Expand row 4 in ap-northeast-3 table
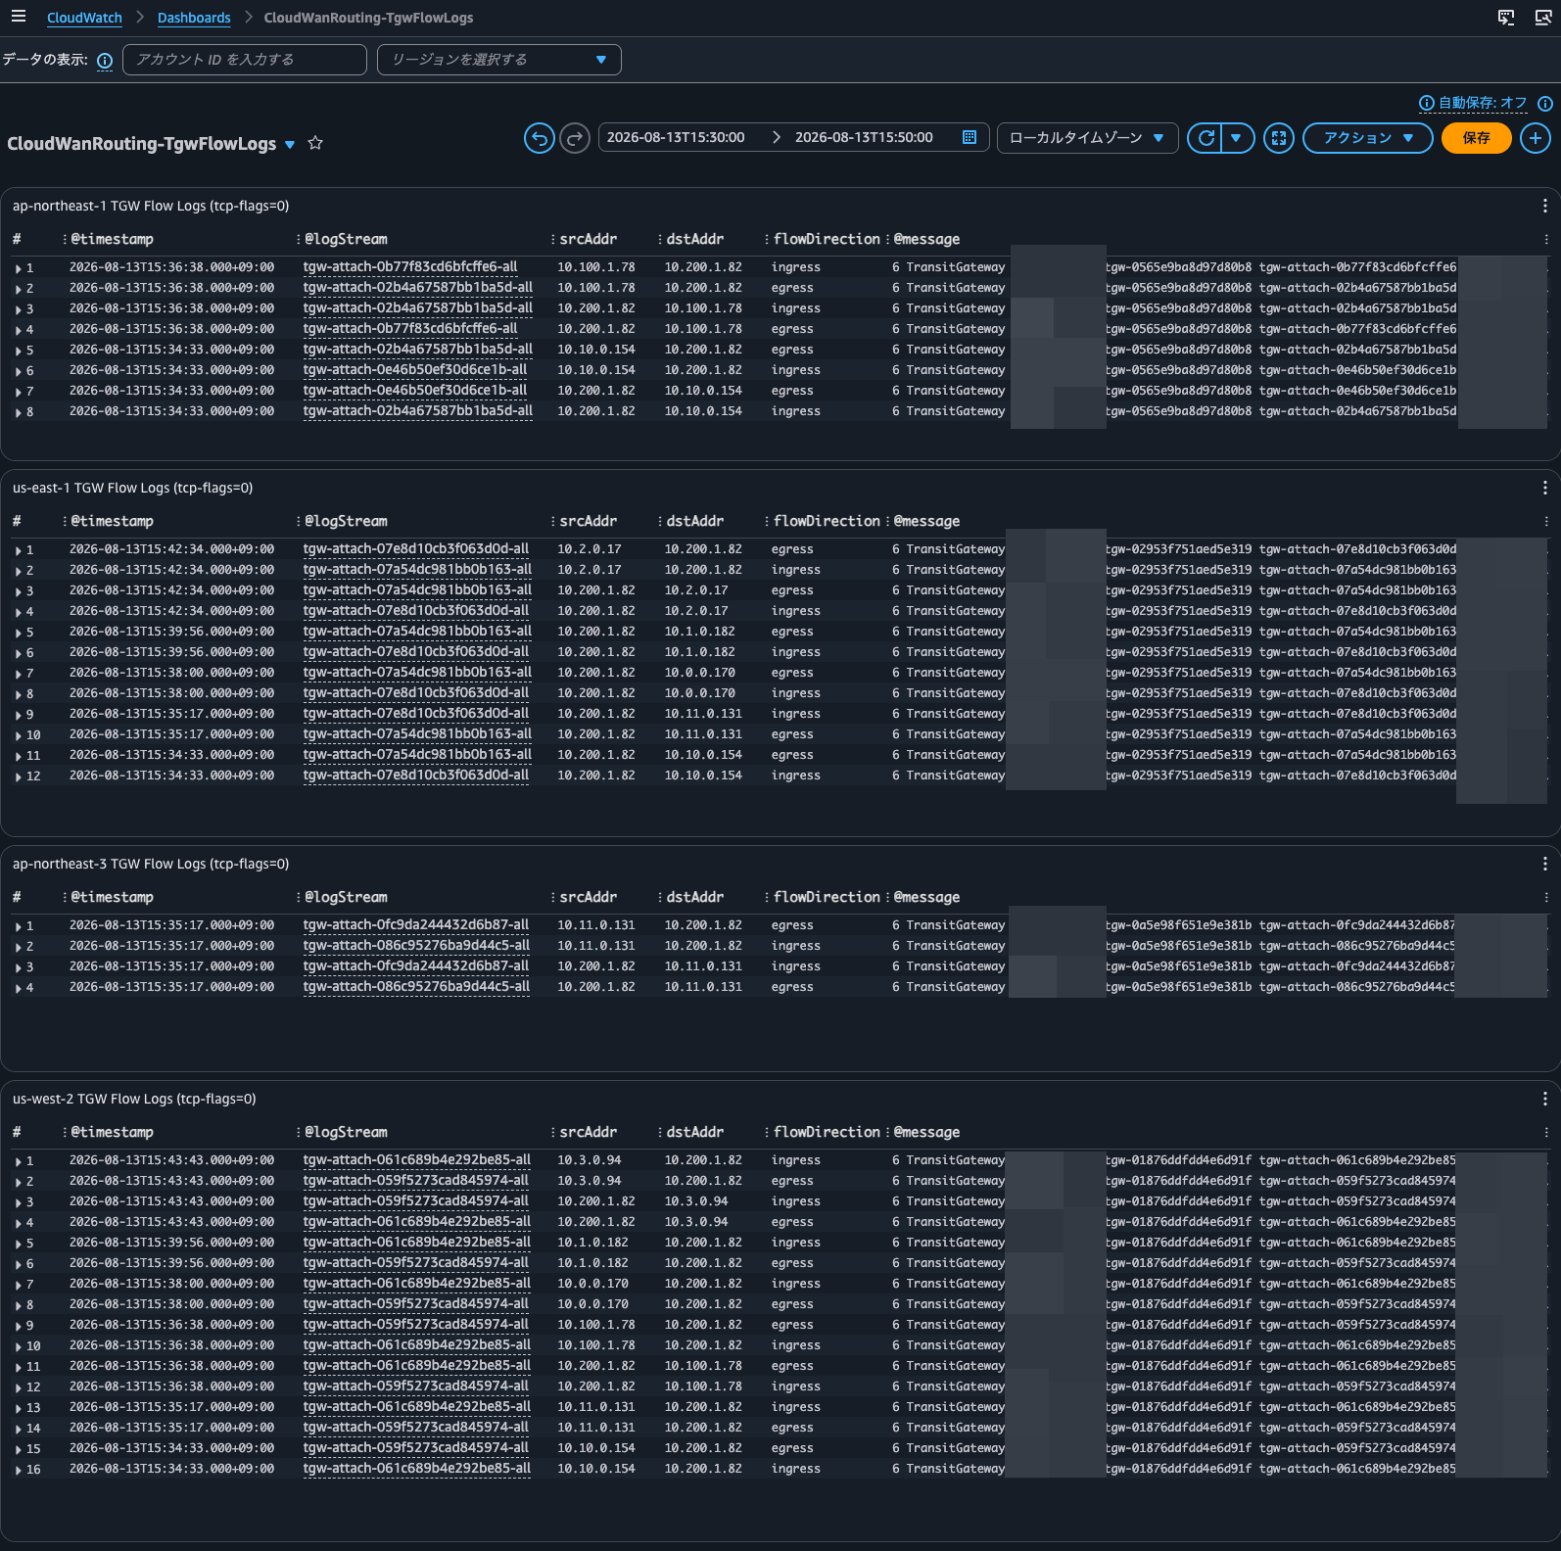The image size is (1561, 1551). coord(18,988)
